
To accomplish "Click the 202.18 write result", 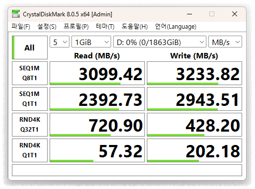I will click(x=194, y=150).
